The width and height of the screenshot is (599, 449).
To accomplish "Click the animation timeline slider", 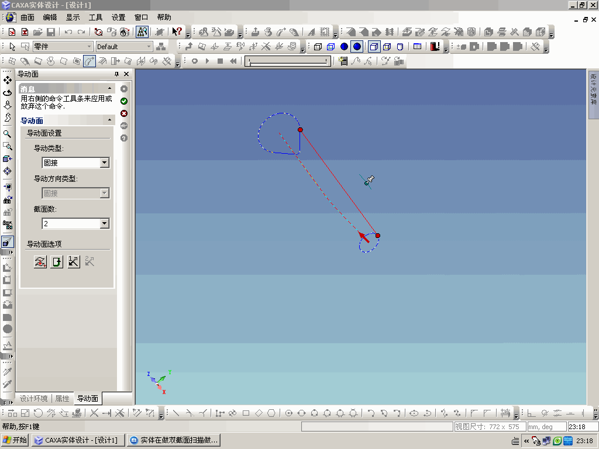I will pyautogui.click(x=288, y=61).
